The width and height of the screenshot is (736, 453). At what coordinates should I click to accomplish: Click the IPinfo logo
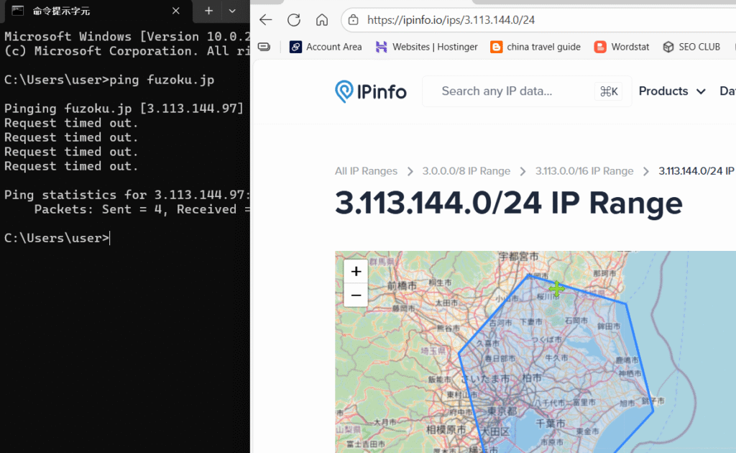[x=371, y=91]
